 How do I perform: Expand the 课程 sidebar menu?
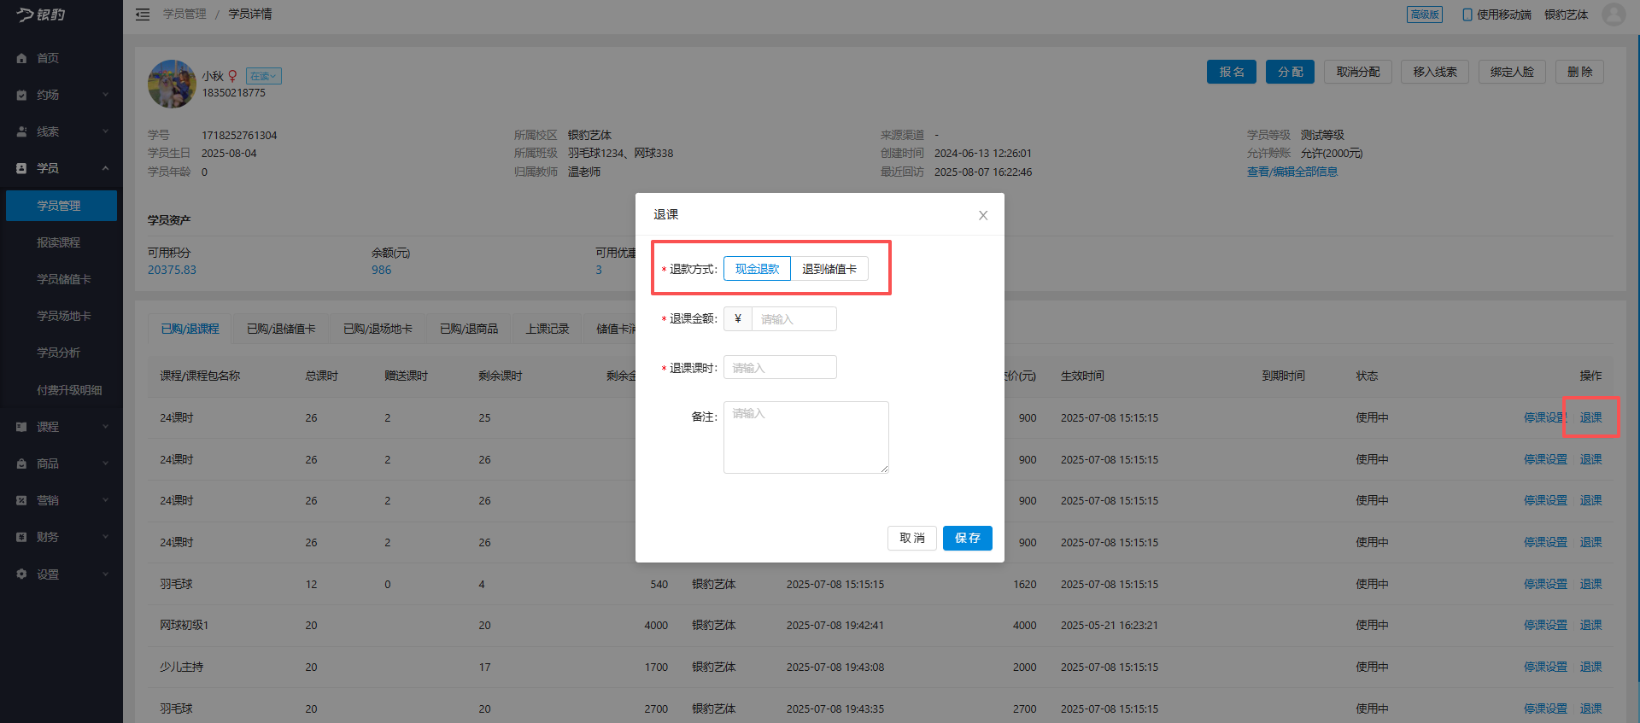(x=106, y=427)
